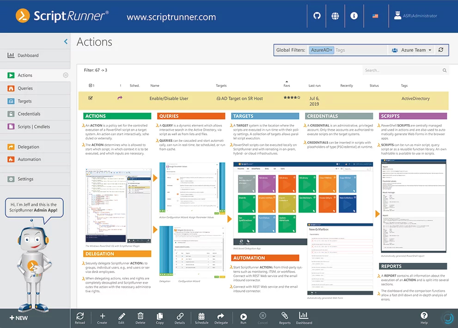This screenshot has width=458, height=328.
Task: Collapse the sidebar with the chevron
Action: 66,42
